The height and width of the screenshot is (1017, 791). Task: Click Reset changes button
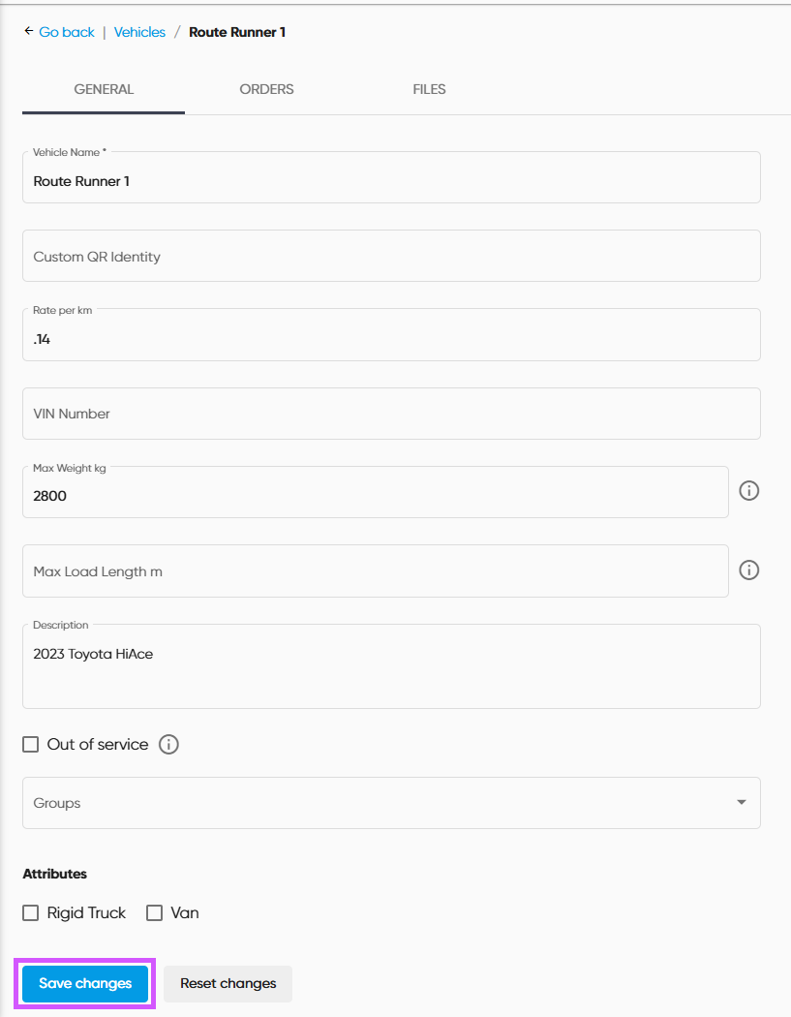click(228, 983)
